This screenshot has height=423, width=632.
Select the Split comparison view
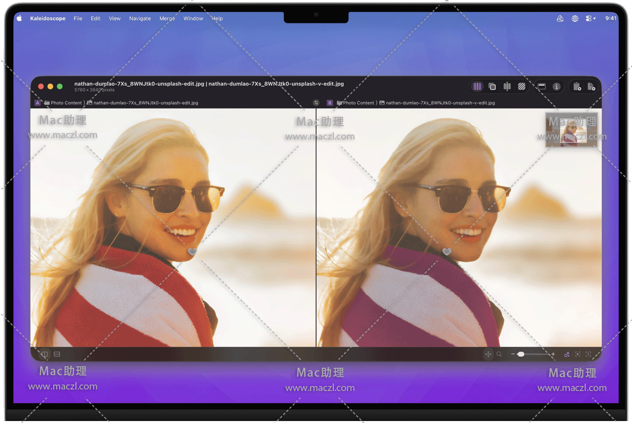[507, 87]
